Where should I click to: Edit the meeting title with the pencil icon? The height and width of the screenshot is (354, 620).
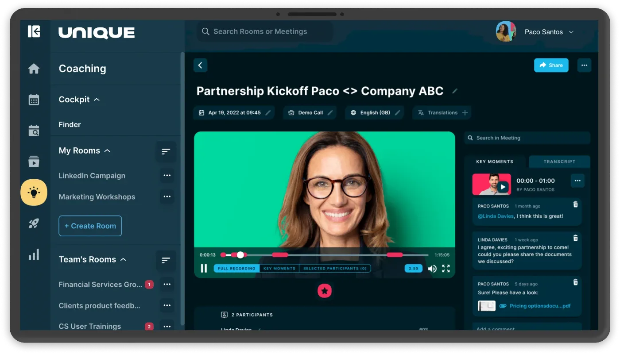(455, 91)
